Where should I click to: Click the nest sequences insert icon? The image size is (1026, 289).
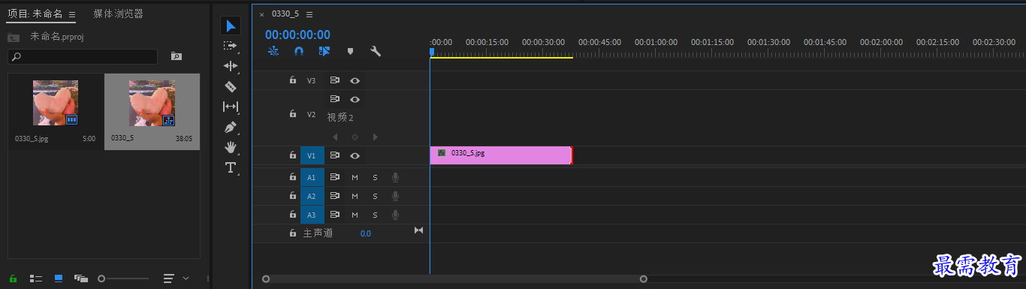point(273,51)
